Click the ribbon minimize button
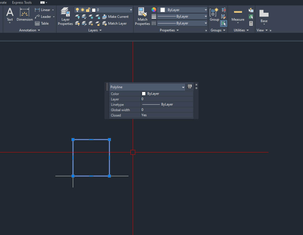 coord(42,3)
